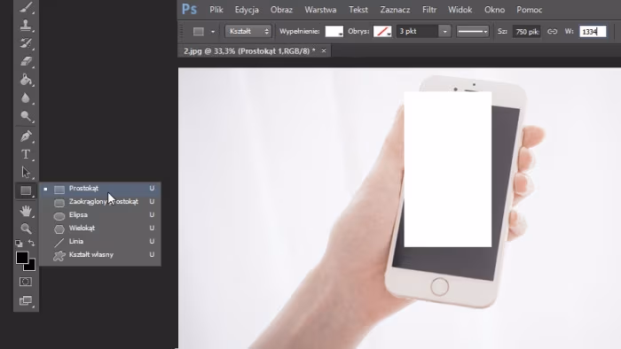Open the Kształt mode dropdown
The width and height of the screenshot is (621, 349).
pos(248,31)
